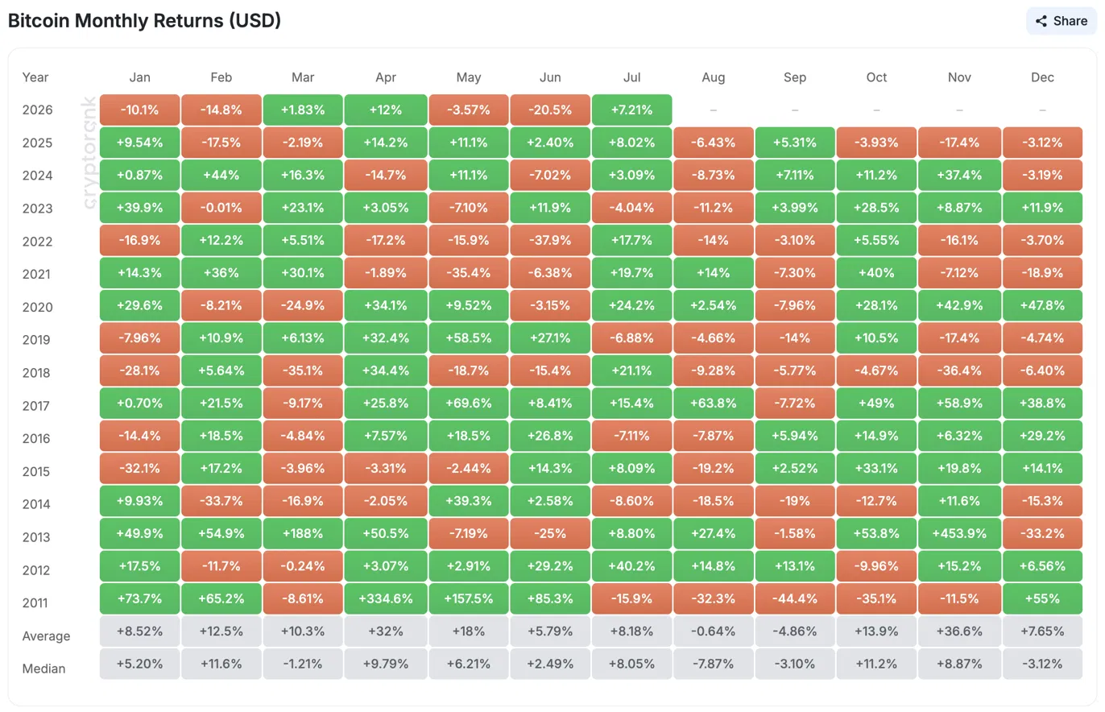
Task: Click the share icon beside Share
Action: (x=1041, y=21)
